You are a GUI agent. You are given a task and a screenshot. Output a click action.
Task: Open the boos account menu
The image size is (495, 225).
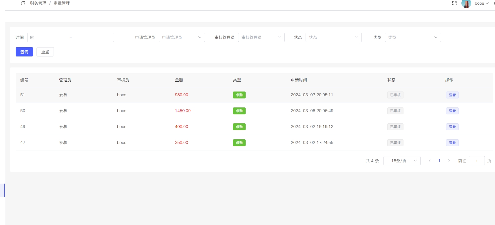[481, 3]
